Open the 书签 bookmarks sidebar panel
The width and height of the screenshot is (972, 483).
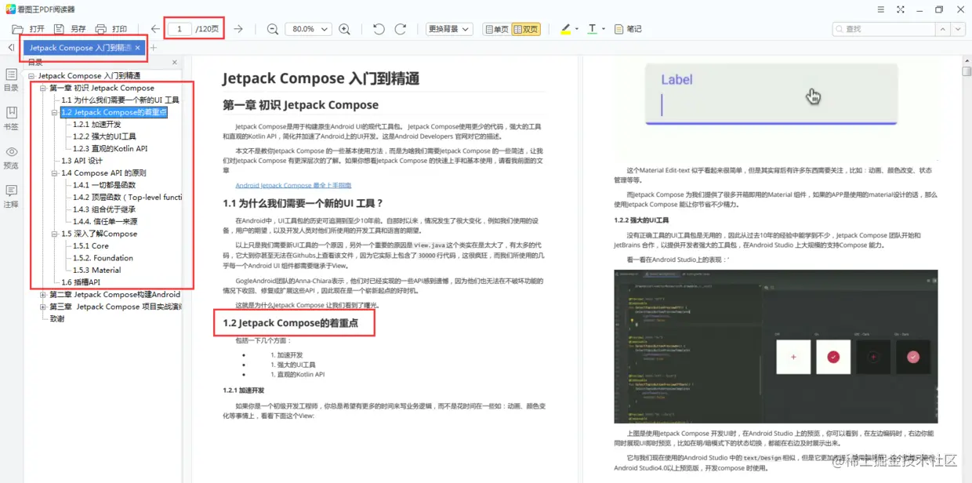click(x=11, y=118)
